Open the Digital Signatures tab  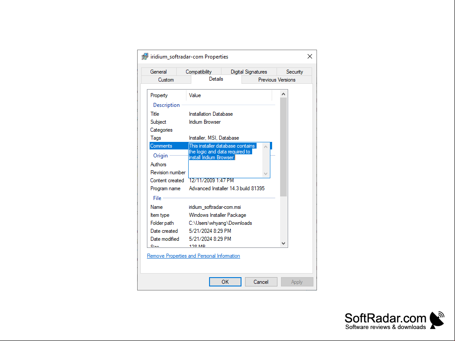coord(249,72)
